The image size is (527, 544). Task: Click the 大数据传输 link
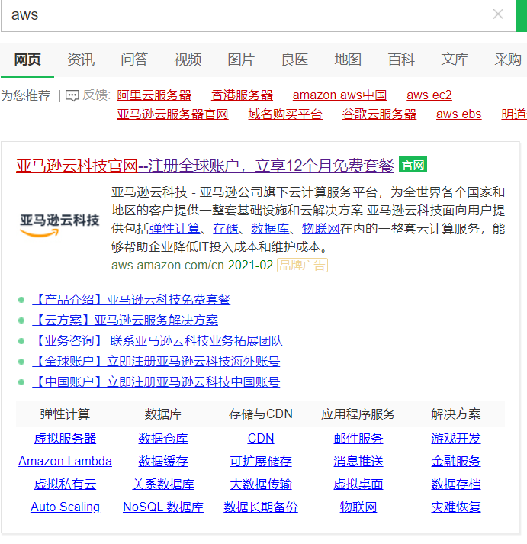pyautogui.click(x=261, y=484)
